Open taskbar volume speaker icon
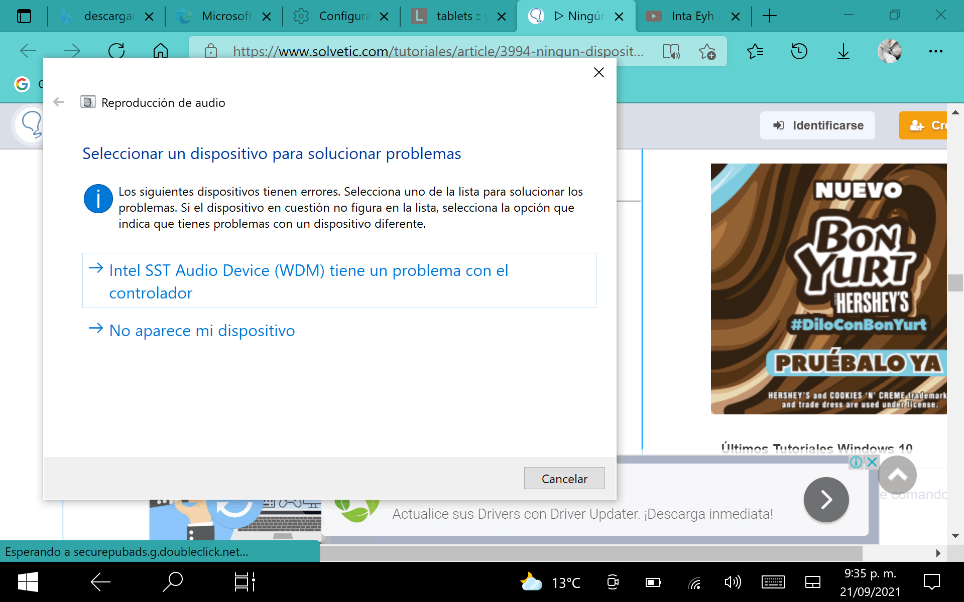 coord(733,582)
